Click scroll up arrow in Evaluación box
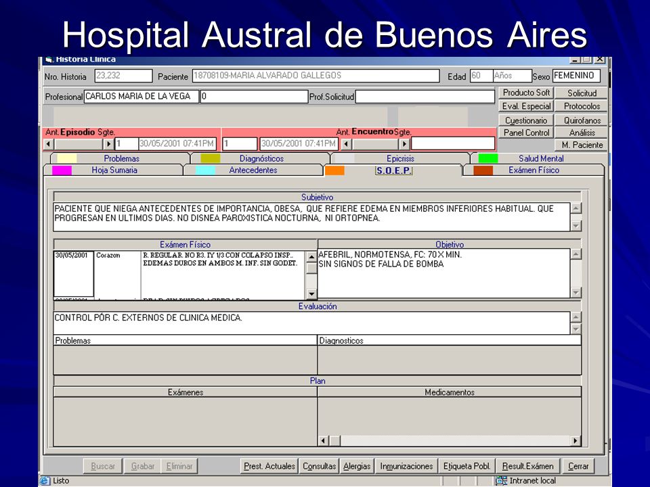The width and height of the screenshot is (650, 487). point(576,317)
